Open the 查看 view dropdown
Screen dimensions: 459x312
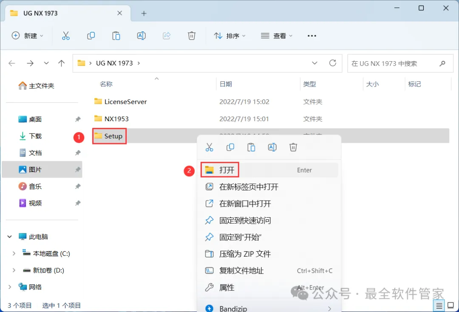pyautogui.click(x=277, y=36)
